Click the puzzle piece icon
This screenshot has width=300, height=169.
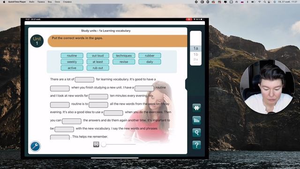click(x=196, y=108)
